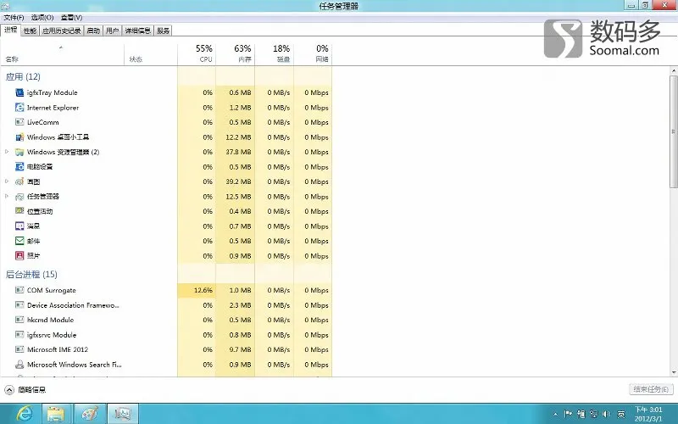Click the 任务管理器 process icon in list
Screen dimensions: 678x424
(x=19, y=197)
